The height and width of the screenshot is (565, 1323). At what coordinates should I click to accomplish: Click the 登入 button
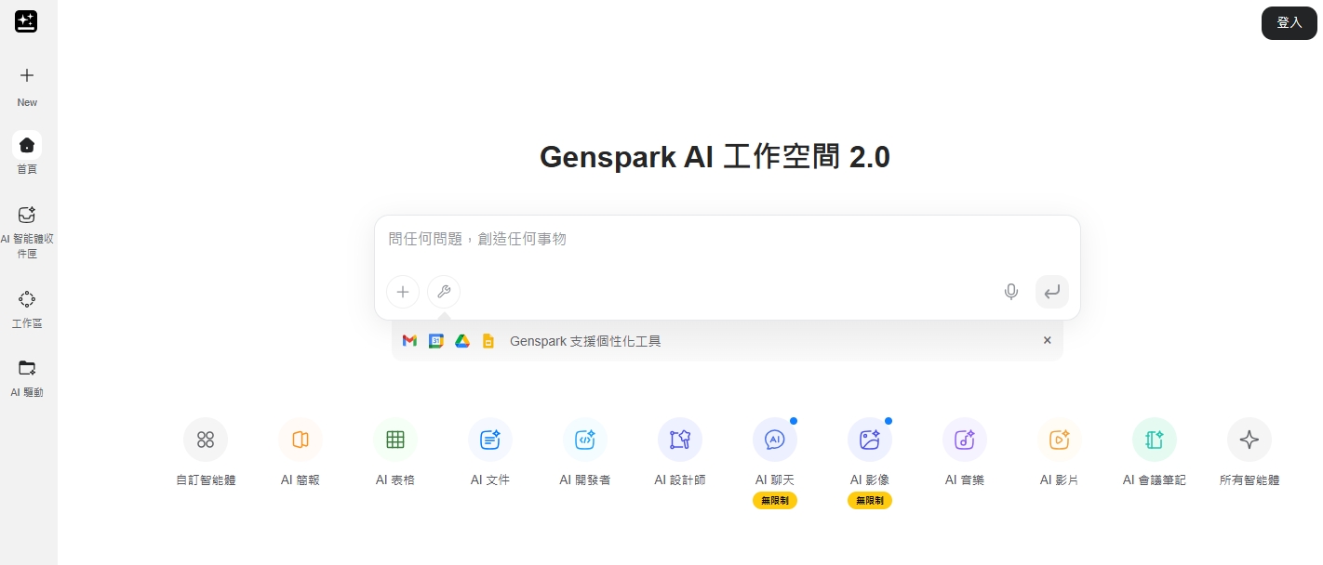click(x=1289, y=22)
